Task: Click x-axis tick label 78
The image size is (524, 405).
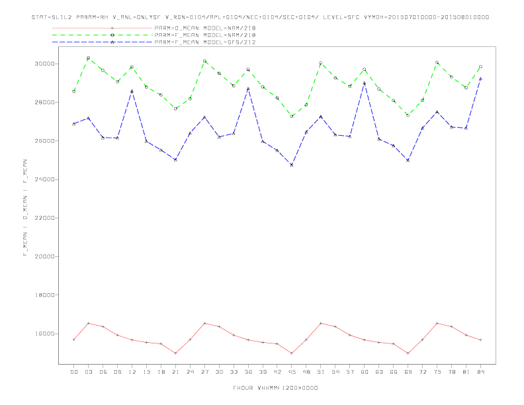Action: click(x=452, y=372)
